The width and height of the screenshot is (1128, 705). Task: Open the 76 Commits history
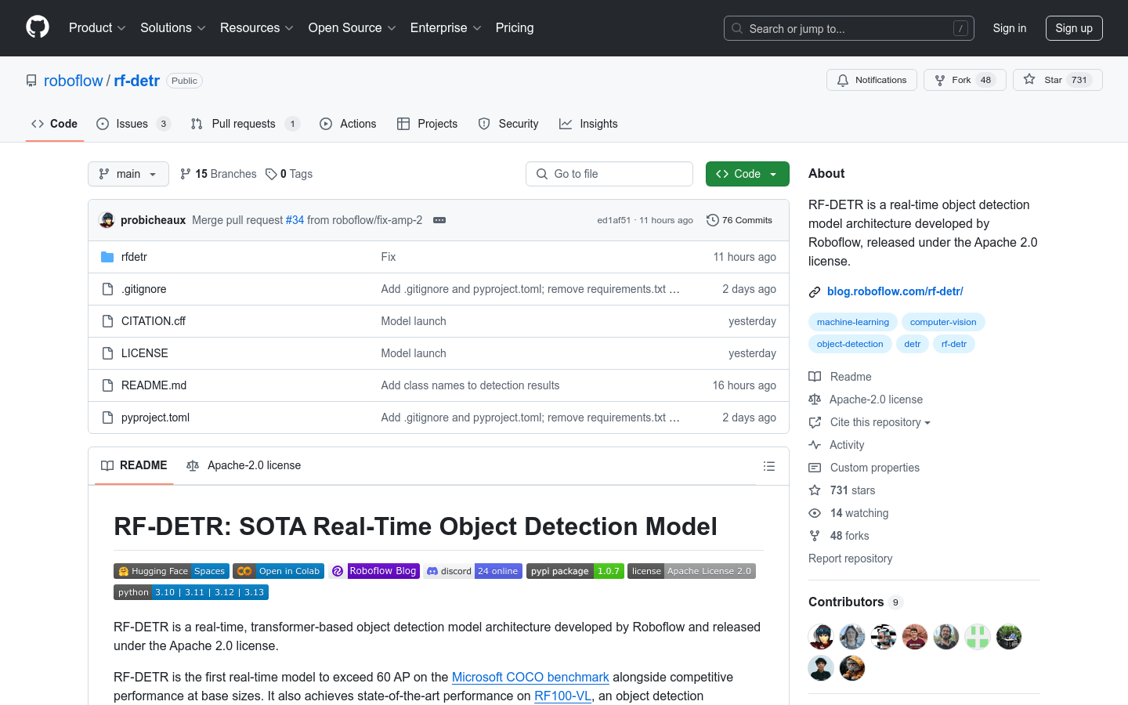pyautogui.click(x=739, y=220)
